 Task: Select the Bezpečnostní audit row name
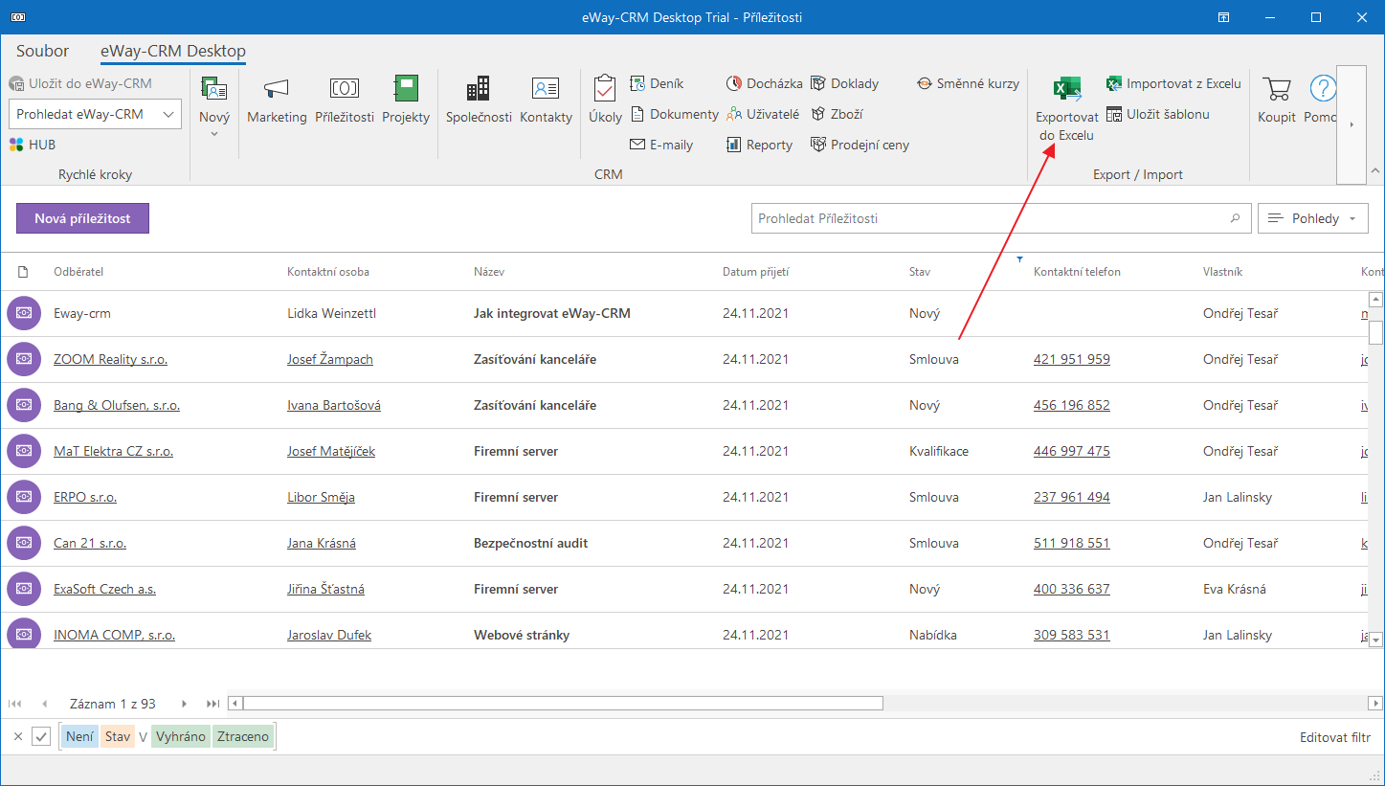point(531,543)
